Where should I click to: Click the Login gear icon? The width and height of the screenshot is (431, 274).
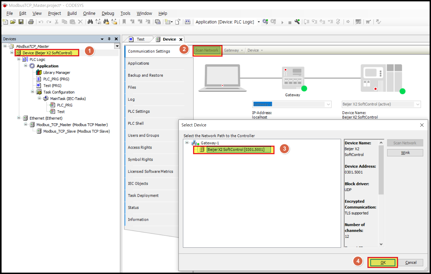(265, 22)
